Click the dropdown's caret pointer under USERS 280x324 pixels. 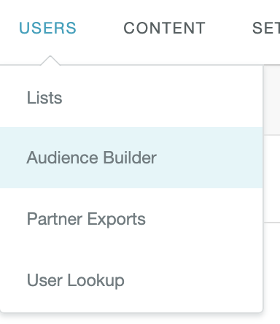(50, 61)
